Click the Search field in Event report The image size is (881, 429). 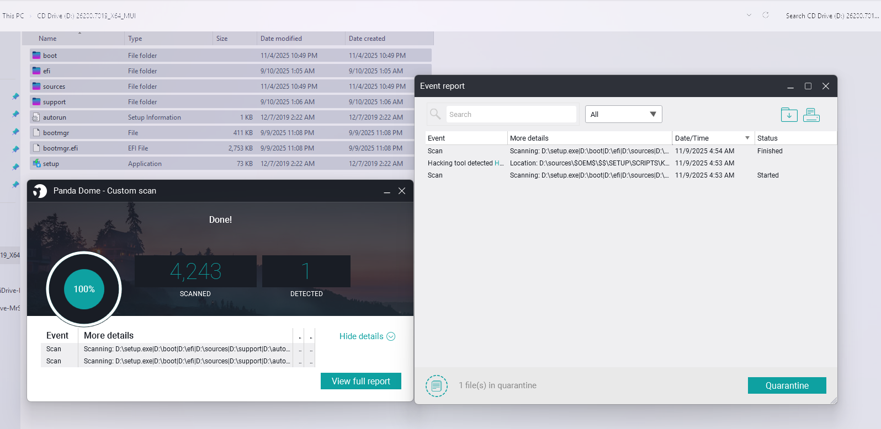click(x=511, y=114)
